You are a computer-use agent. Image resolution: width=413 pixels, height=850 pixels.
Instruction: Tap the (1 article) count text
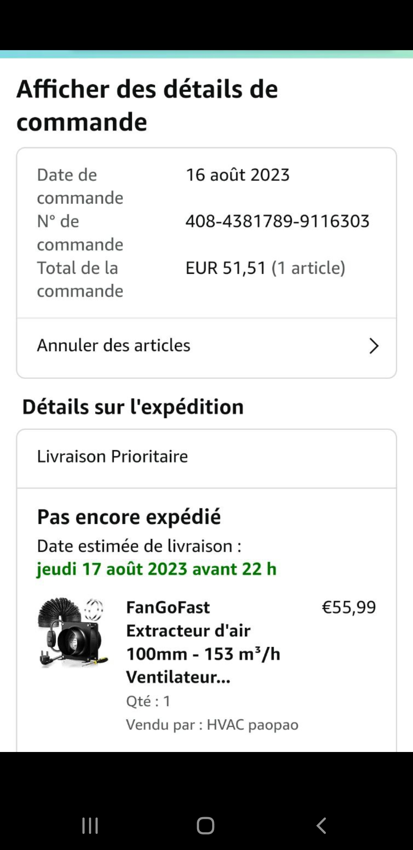pos(308,268)
